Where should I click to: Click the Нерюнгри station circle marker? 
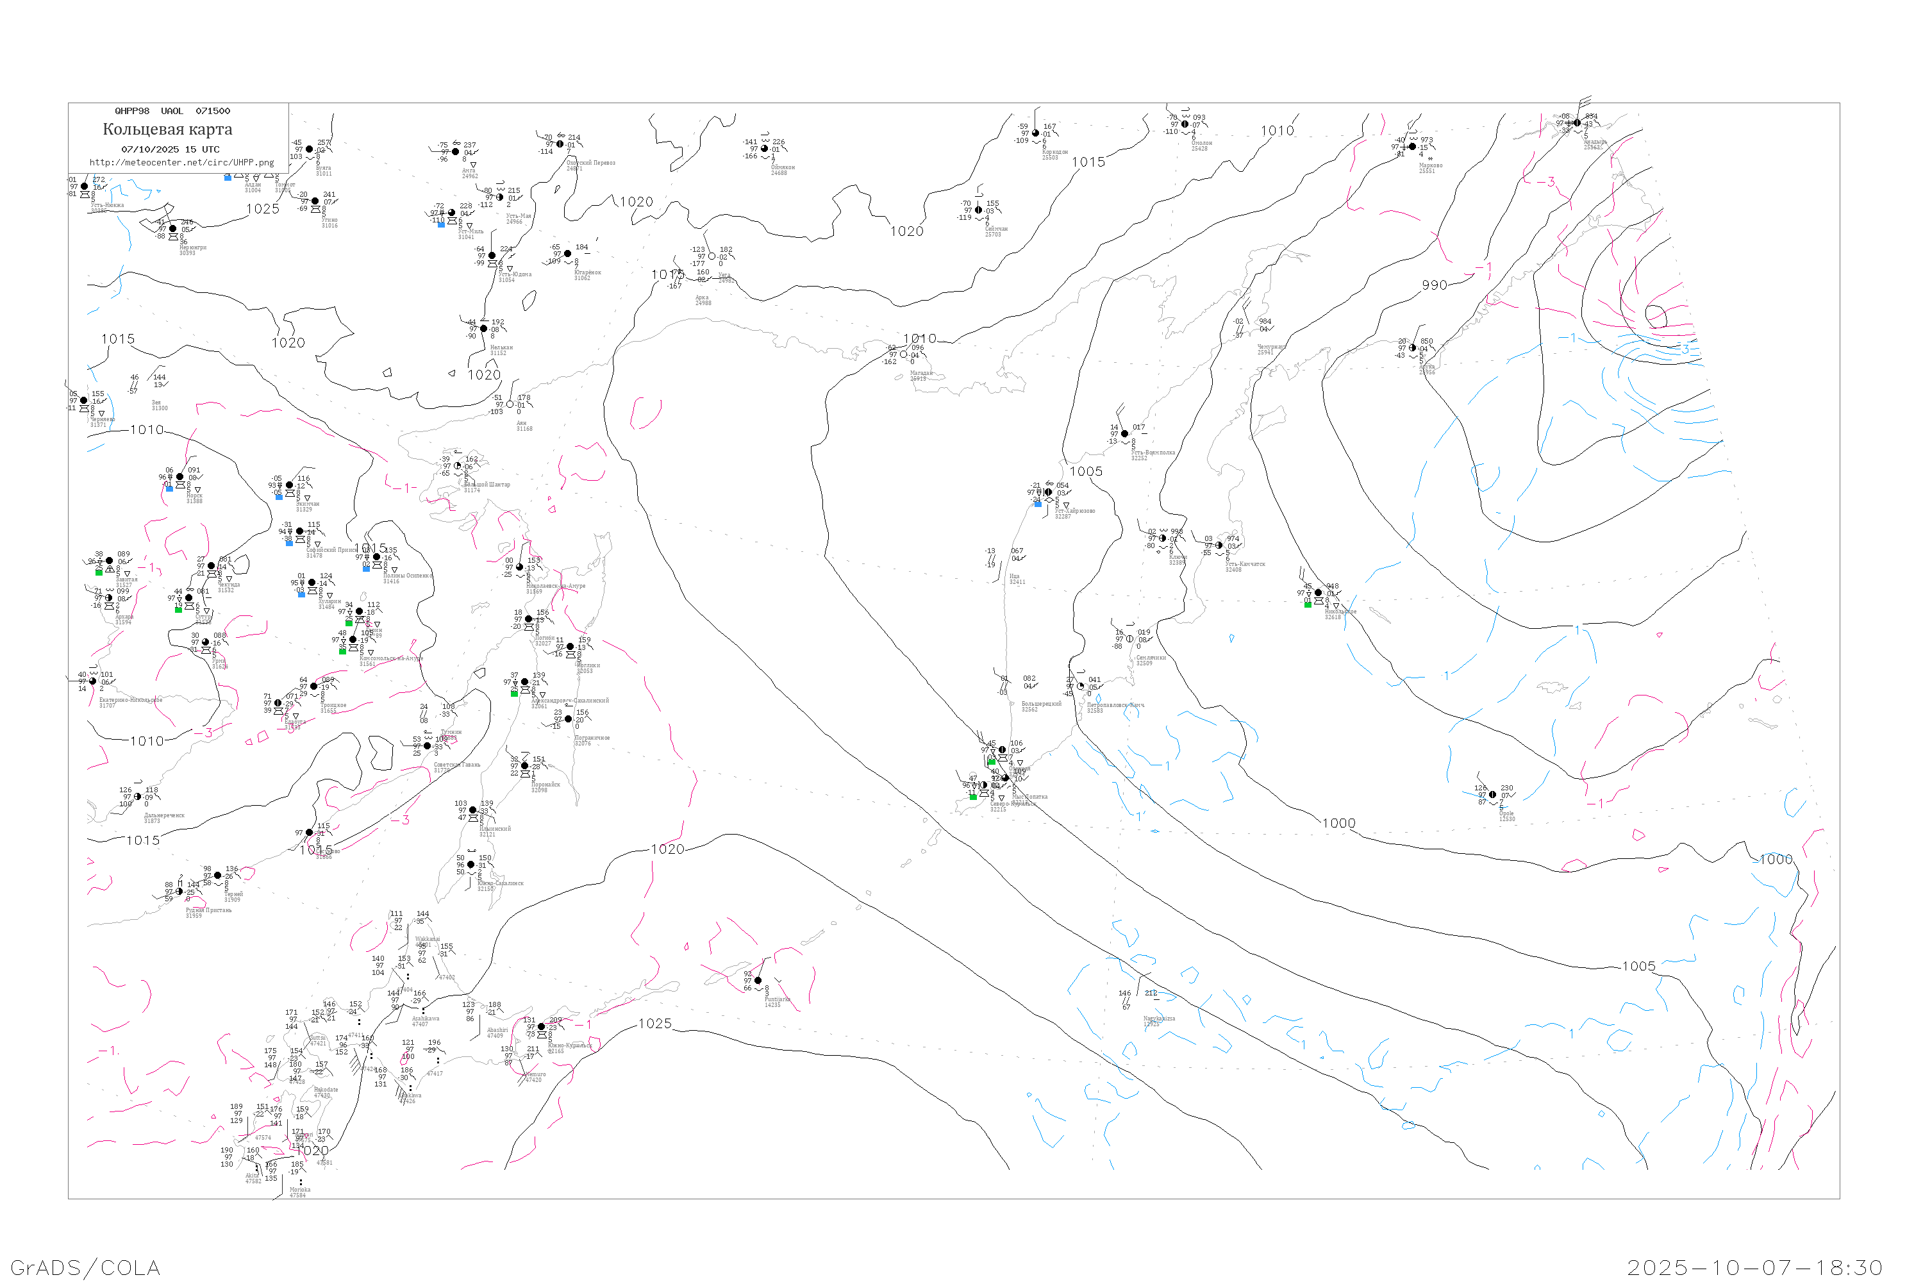click(x=172, y=229)
